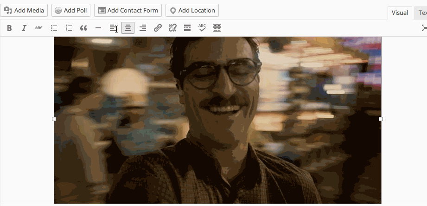This screenshot has width=427, height=206.
Task: Remove link with the unlink icon
Action: pos(172,28)
